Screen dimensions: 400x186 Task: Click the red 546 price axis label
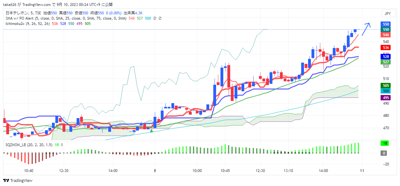click(x=386, y=35)
